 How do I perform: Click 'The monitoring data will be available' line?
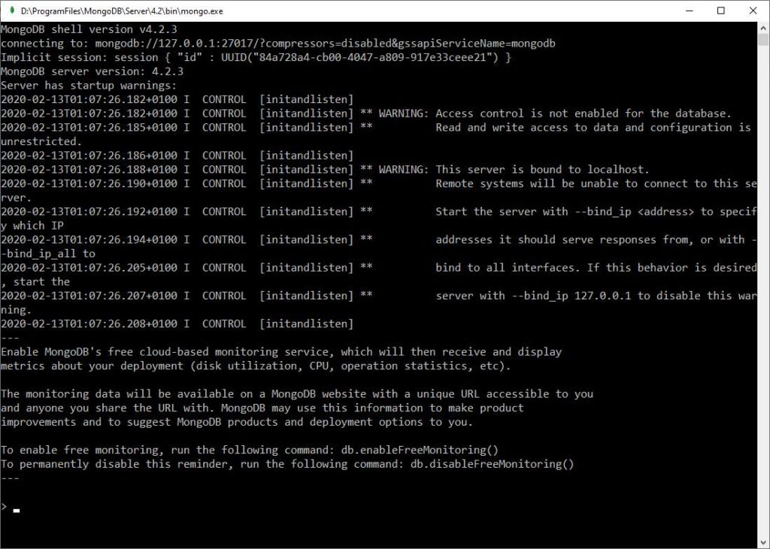[296, 394]
